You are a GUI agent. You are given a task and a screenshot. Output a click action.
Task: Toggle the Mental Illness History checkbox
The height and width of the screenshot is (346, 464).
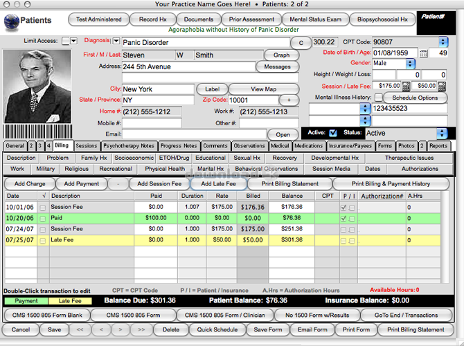(379, 98)
